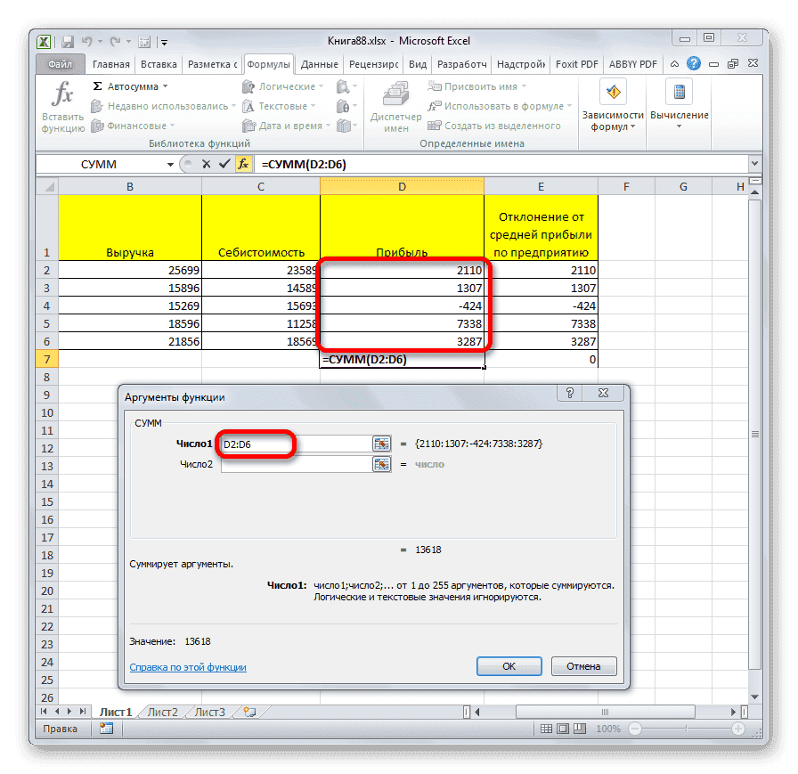Image resolution: width=798 pixels, height=774 pixels.
Task: Click the Автосумма icon
Action: tap(100, 86)
